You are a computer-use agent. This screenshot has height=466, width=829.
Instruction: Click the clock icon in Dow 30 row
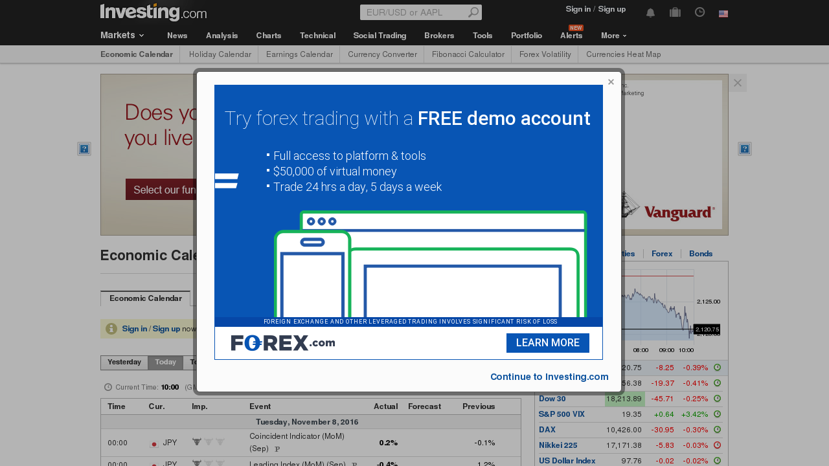[x=717, y=399]
